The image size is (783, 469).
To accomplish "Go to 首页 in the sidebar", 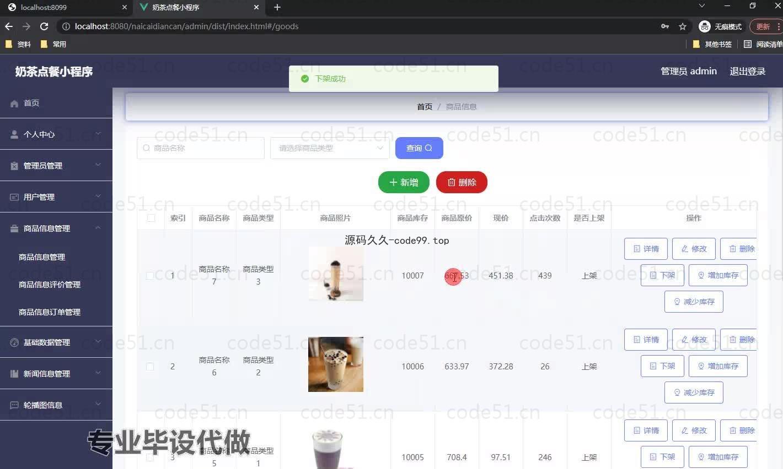I will click(x=56, y=103).
